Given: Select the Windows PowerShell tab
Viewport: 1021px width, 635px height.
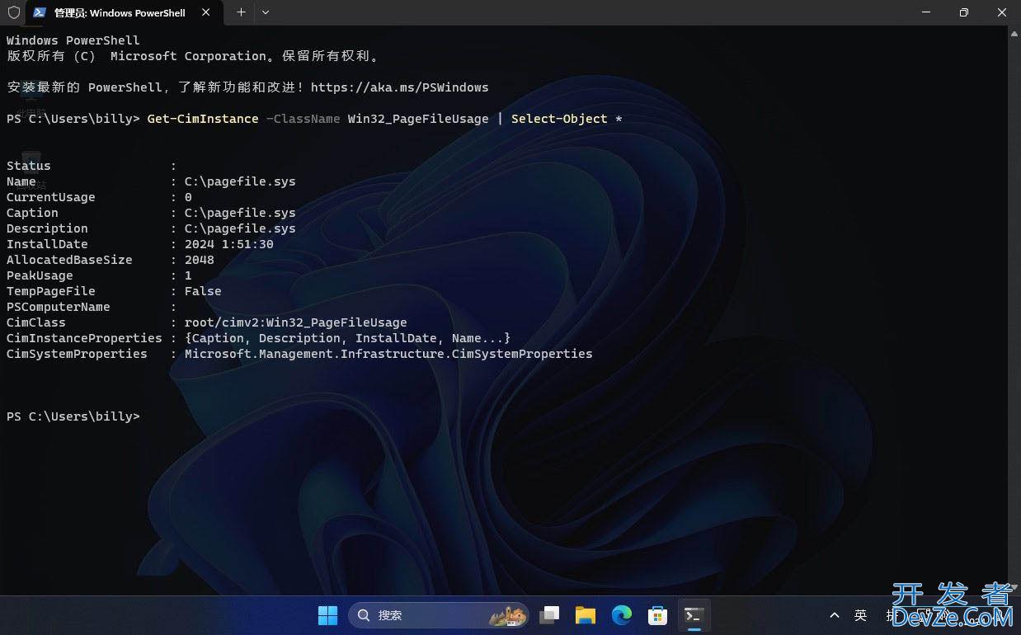Looking at the screenshot, I should pyautogui.click(x=124, y=12).
